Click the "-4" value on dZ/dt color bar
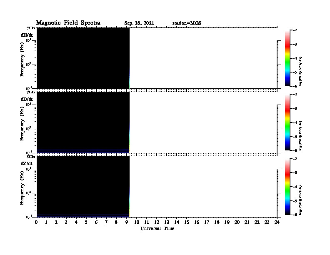 click(x=295, y=187)
